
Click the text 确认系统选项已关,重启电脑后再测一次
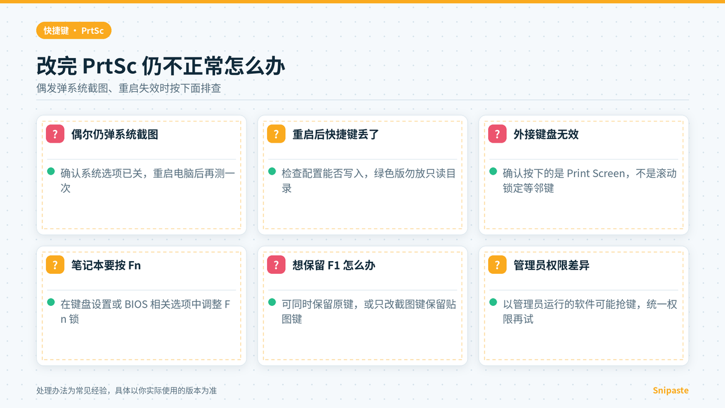click(148, 181)
